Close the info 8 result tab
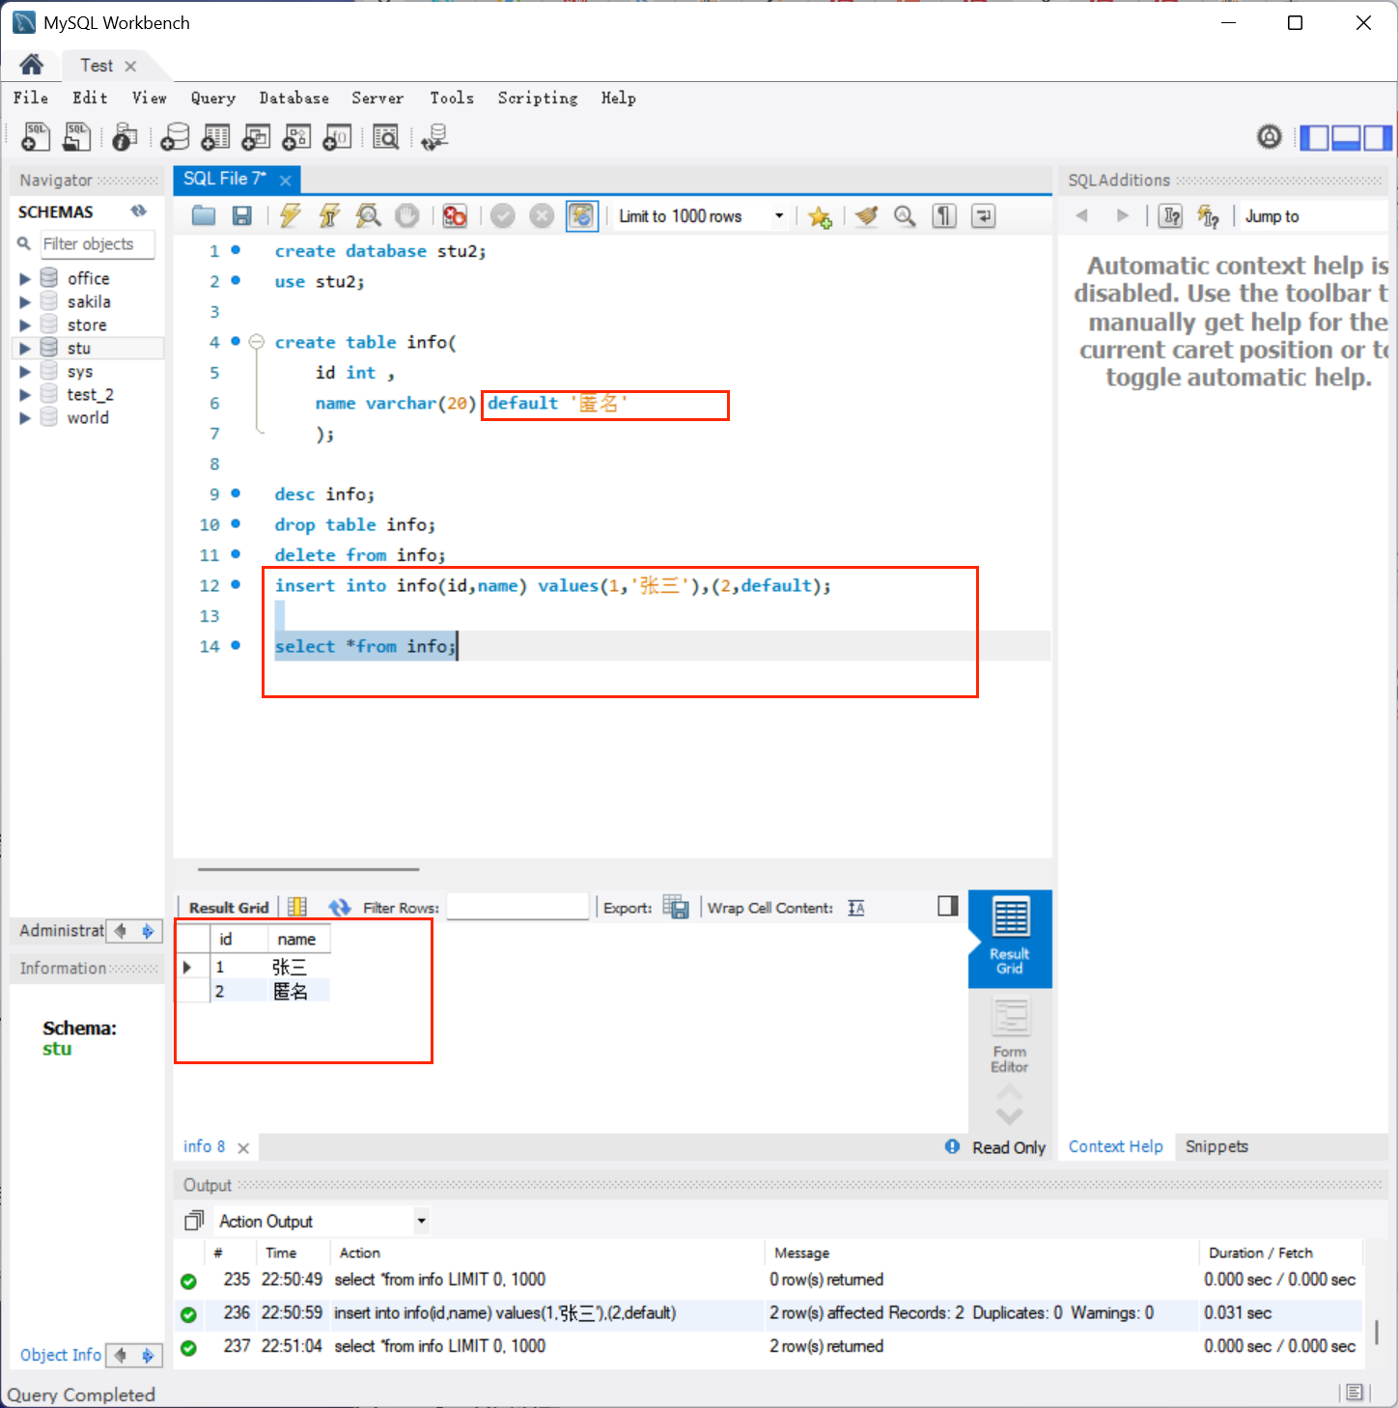This screenshot has width=1398, height=1408. click(x=243, y=1147)
